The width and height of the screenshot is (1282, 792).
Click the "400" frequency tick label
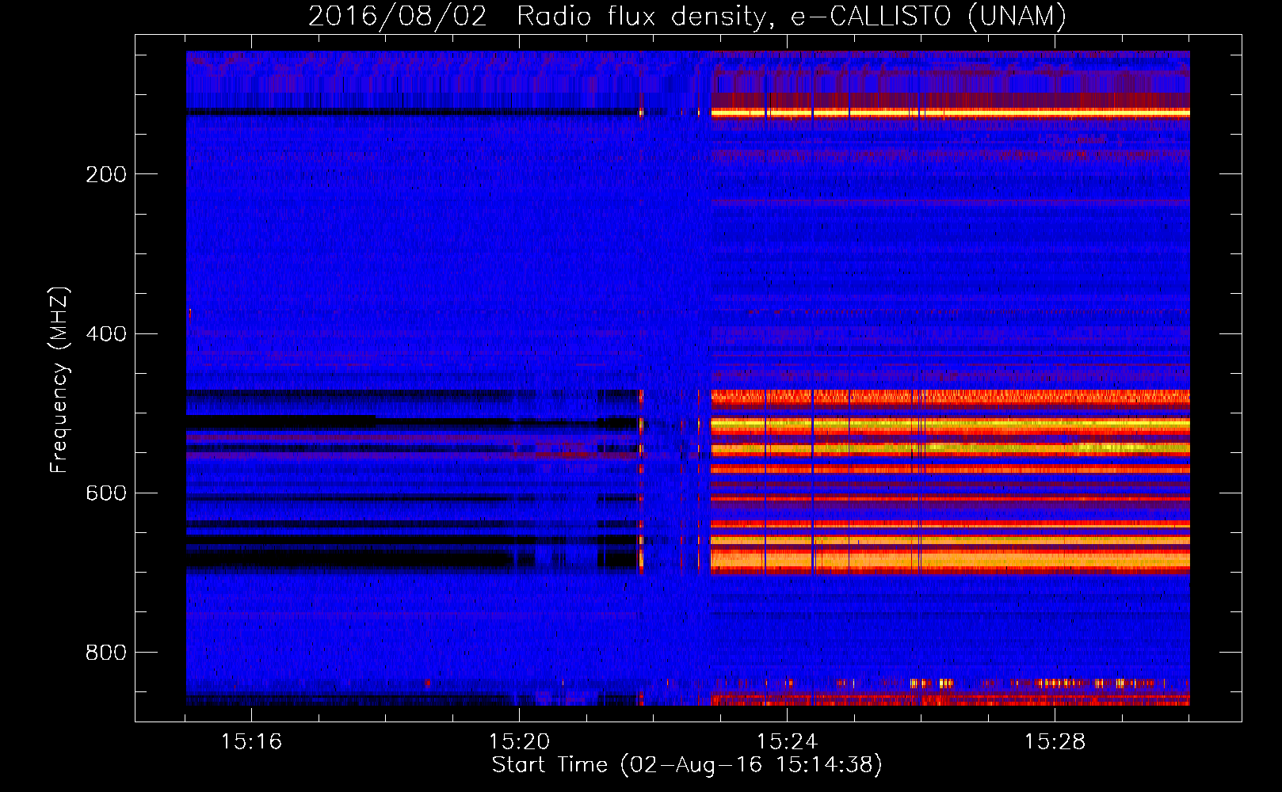(x=106, y=333)
